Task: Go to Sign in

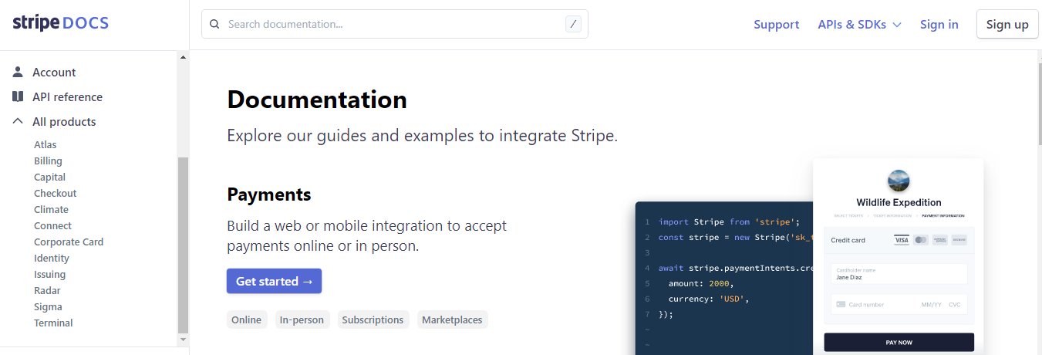Action: tap(939, 24)
